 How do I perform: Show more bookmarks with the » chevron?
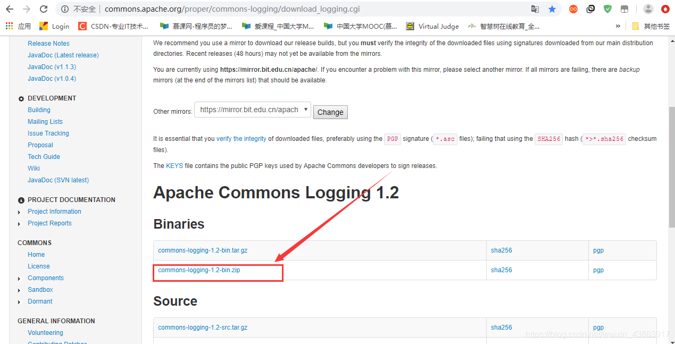point(618,26)
